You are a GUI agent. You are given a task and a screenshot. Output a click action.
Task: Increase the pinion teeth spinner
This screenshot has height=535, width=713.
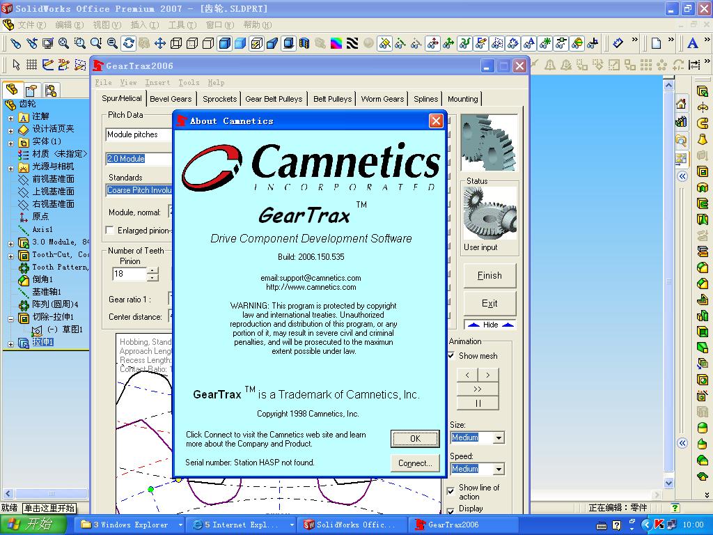click(x=153, y=270)
